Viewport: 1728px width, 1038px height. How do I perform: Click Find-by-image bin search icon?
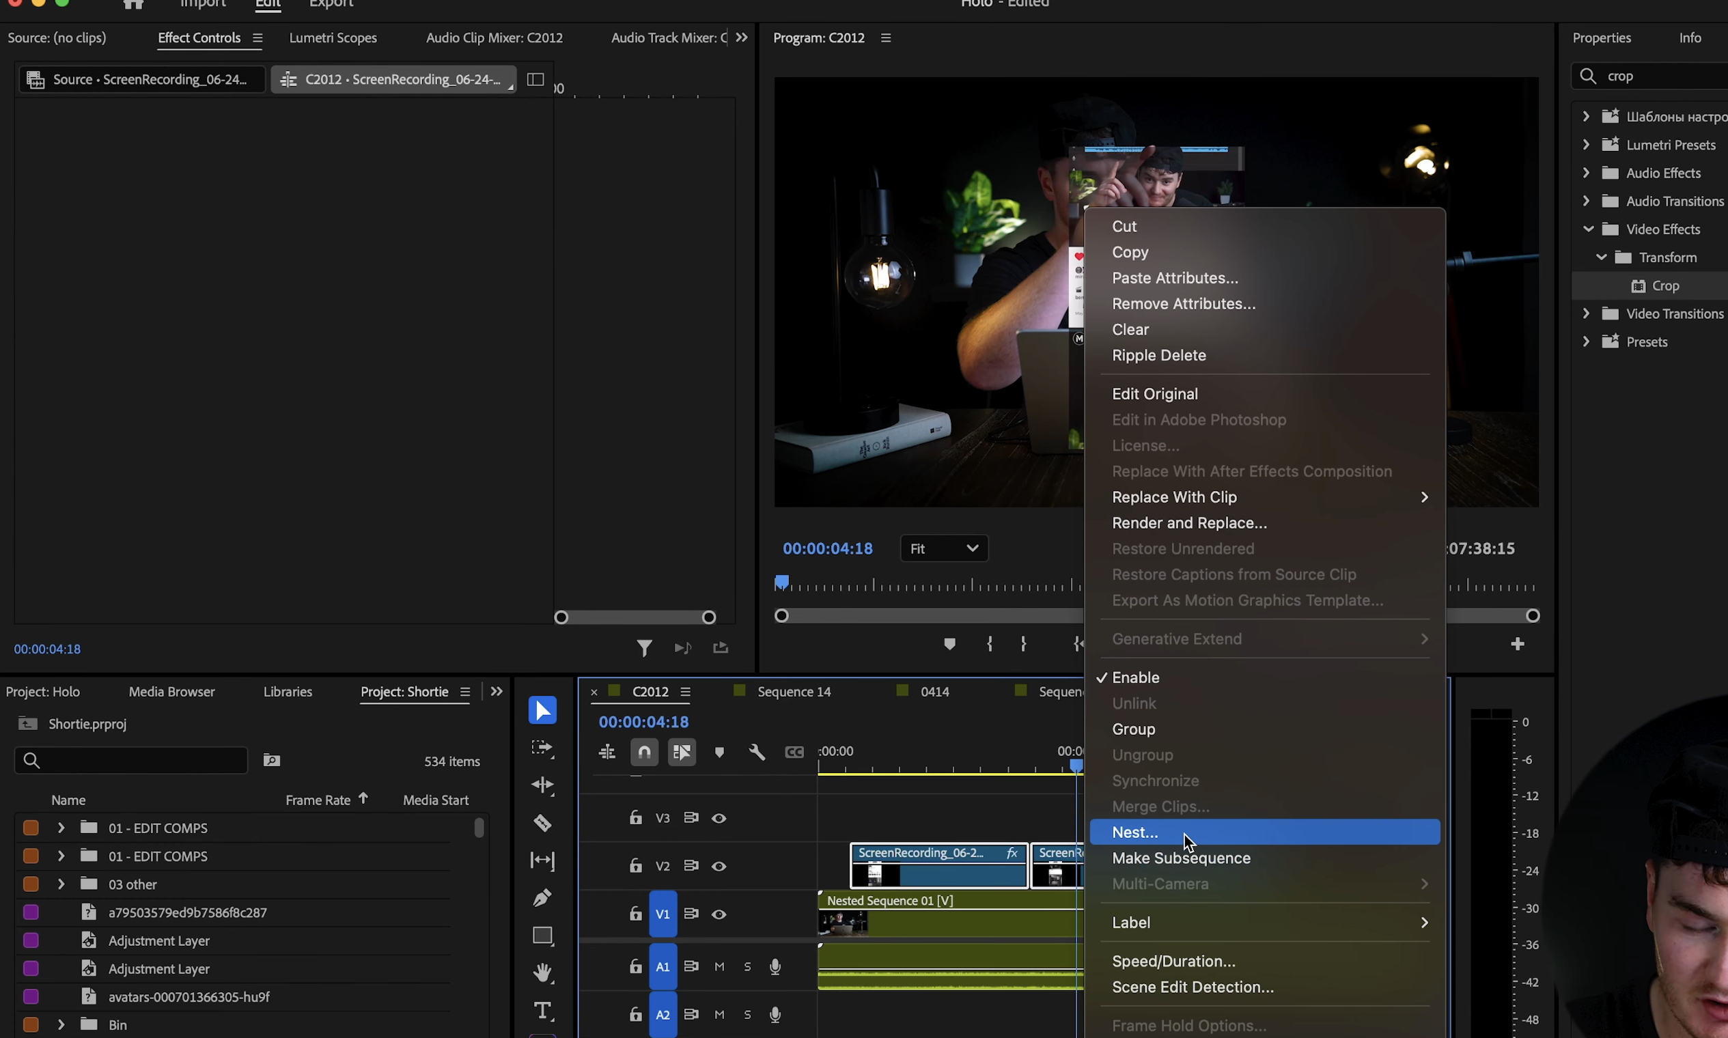[271, 760]
